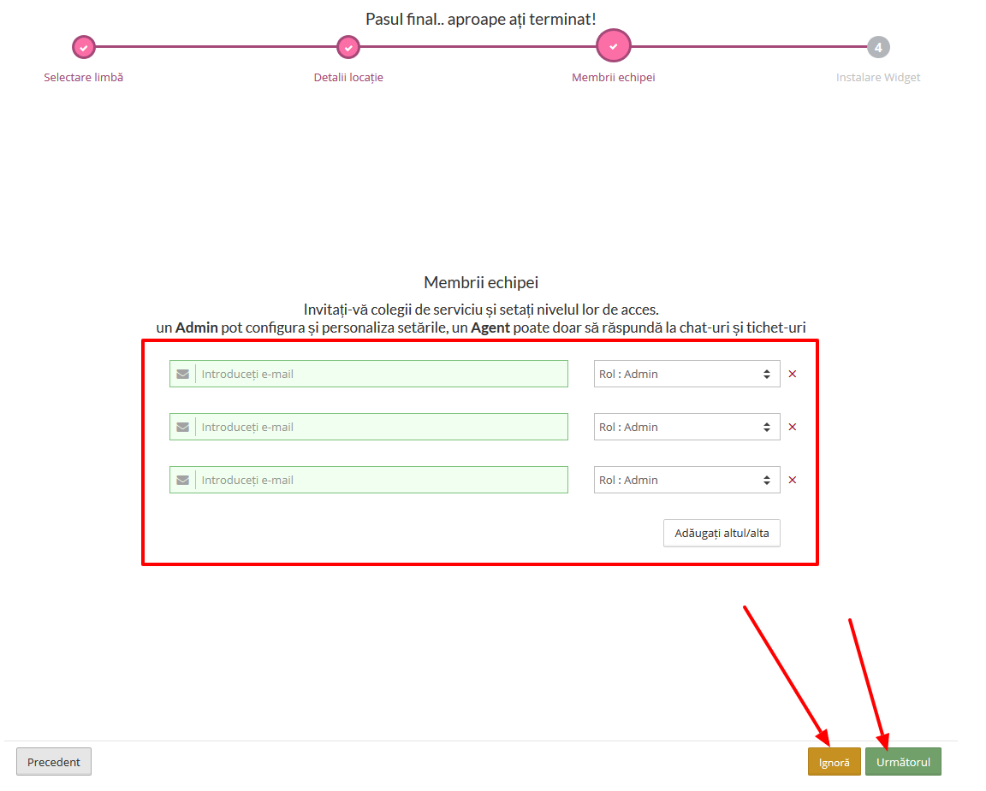The image size is (986, 791).
Task: Expand the second Rol: Admin dropdown
Action: pos(686,427)
